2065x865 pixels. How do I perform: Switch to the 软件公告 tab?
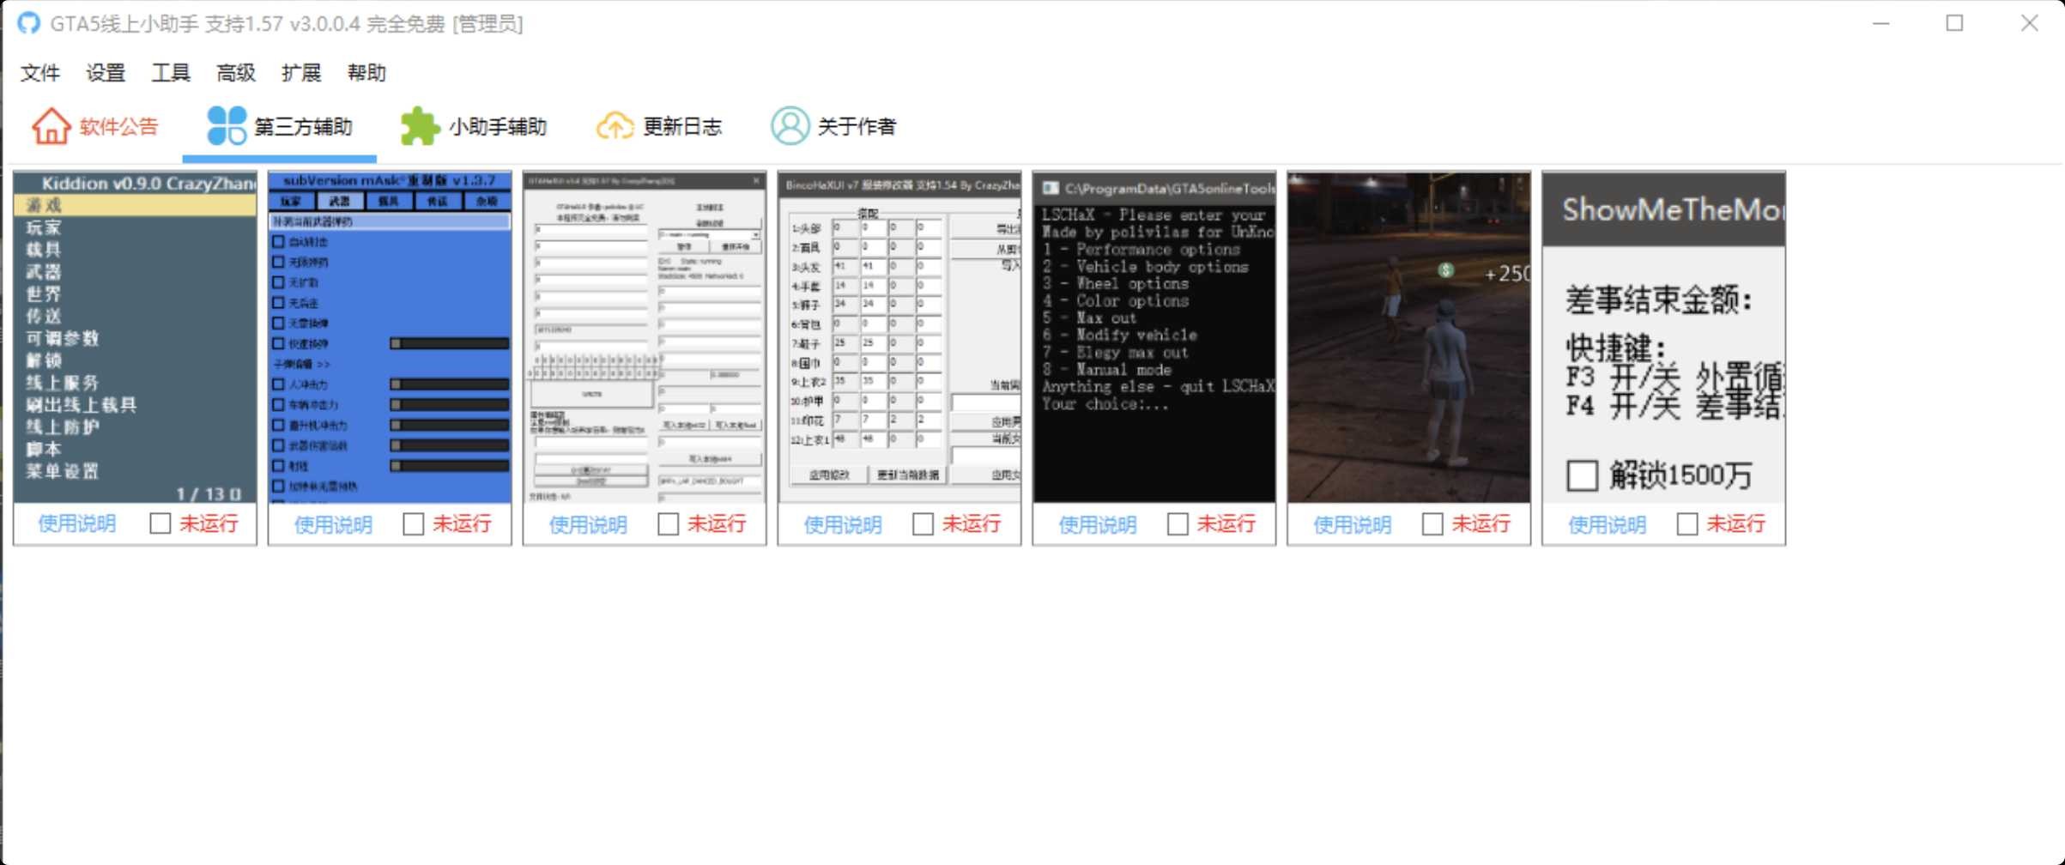pos(95,126)
